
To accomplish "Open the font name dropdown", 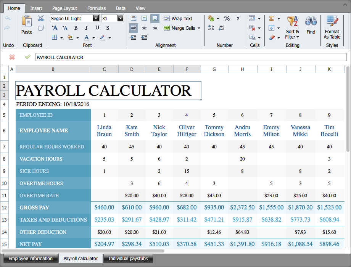I will (96, 18).
